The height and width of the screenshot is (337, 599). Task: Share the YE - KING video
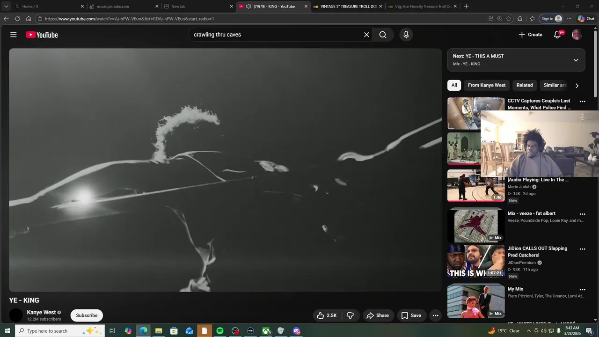point(378,315)
